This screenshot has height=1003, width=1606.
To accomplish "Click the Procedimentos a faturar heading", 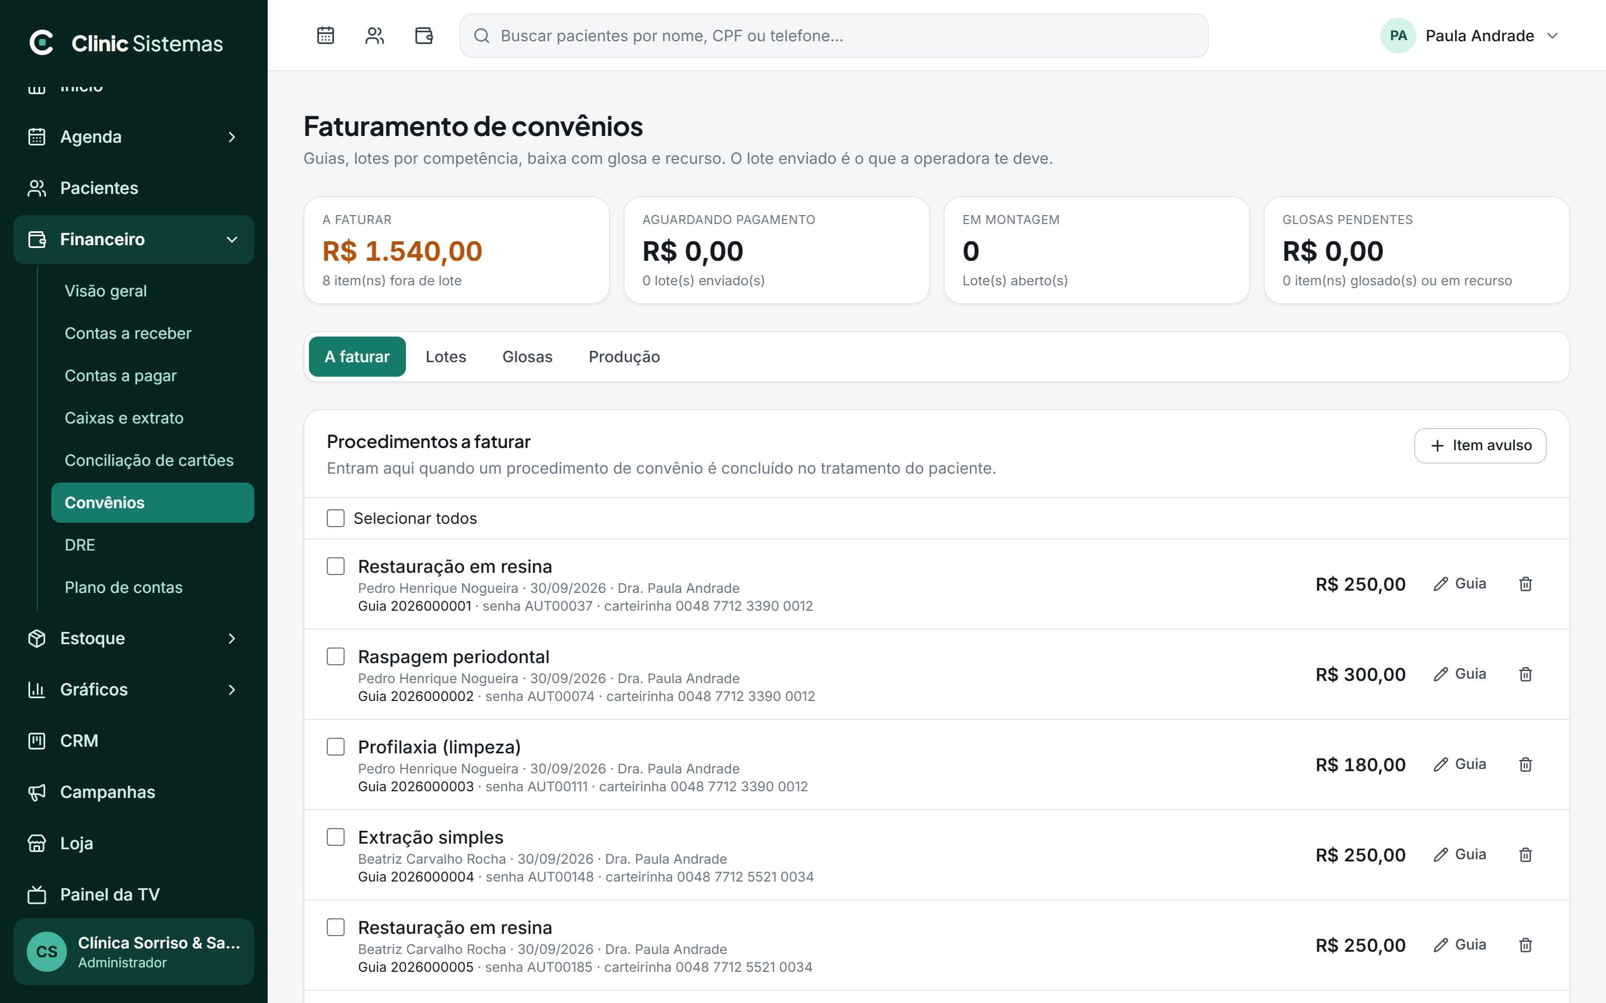I will click(429, 442).
